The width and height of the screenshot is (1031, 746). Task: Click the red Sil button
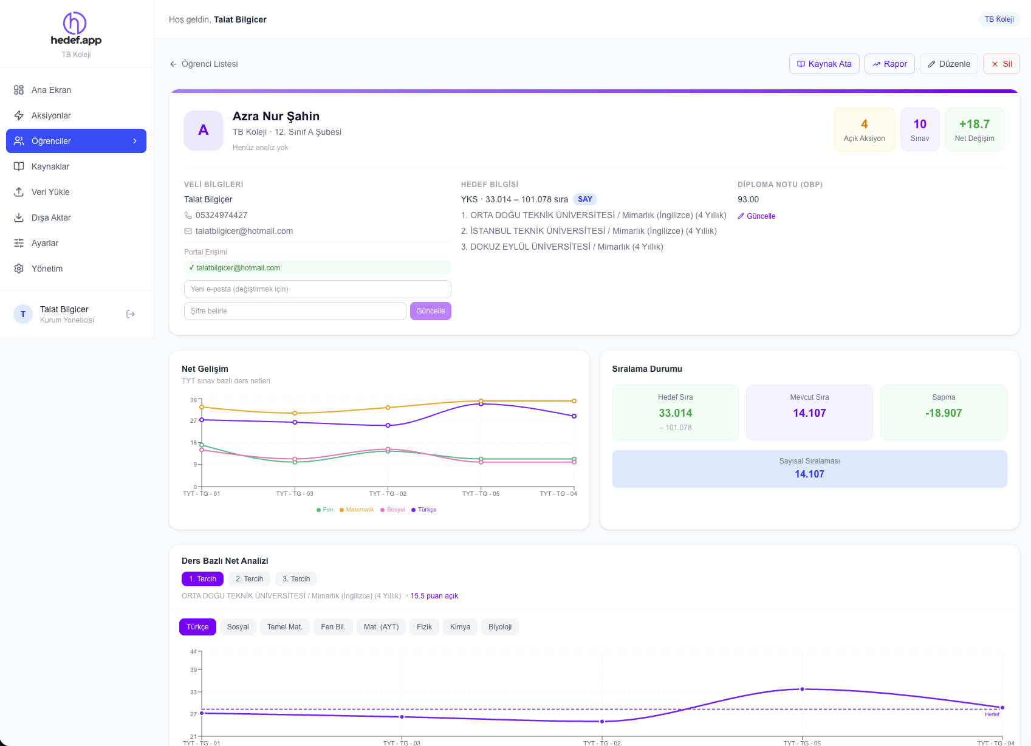click(x=1001, y=64)
